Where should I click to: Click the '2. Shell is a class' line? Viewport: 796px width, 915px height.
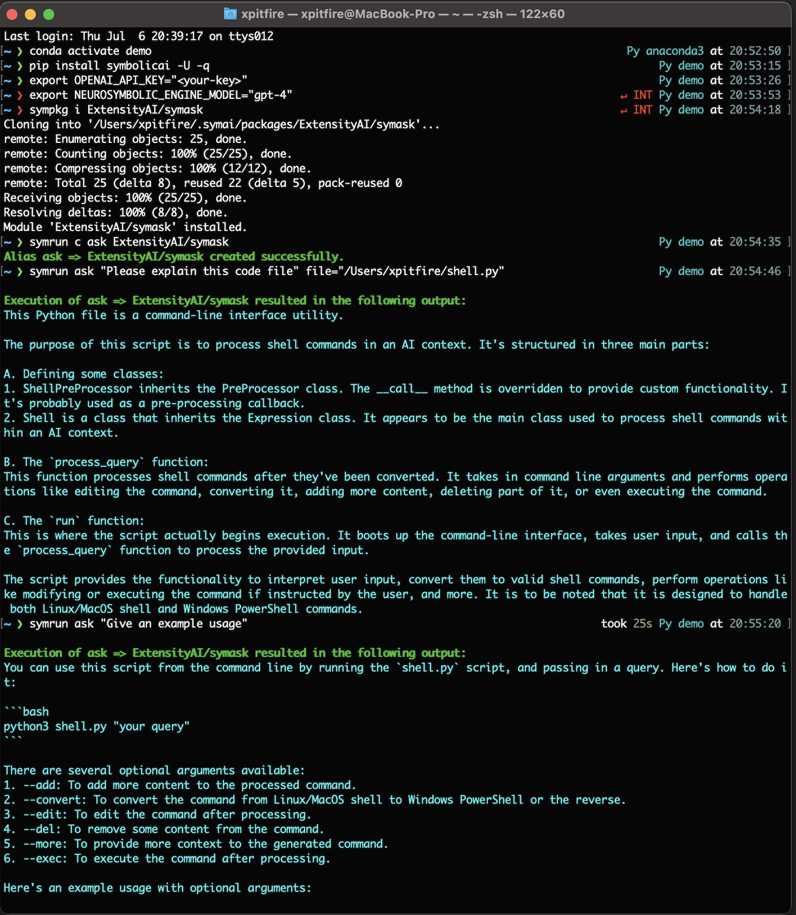(x=395, y=418)
